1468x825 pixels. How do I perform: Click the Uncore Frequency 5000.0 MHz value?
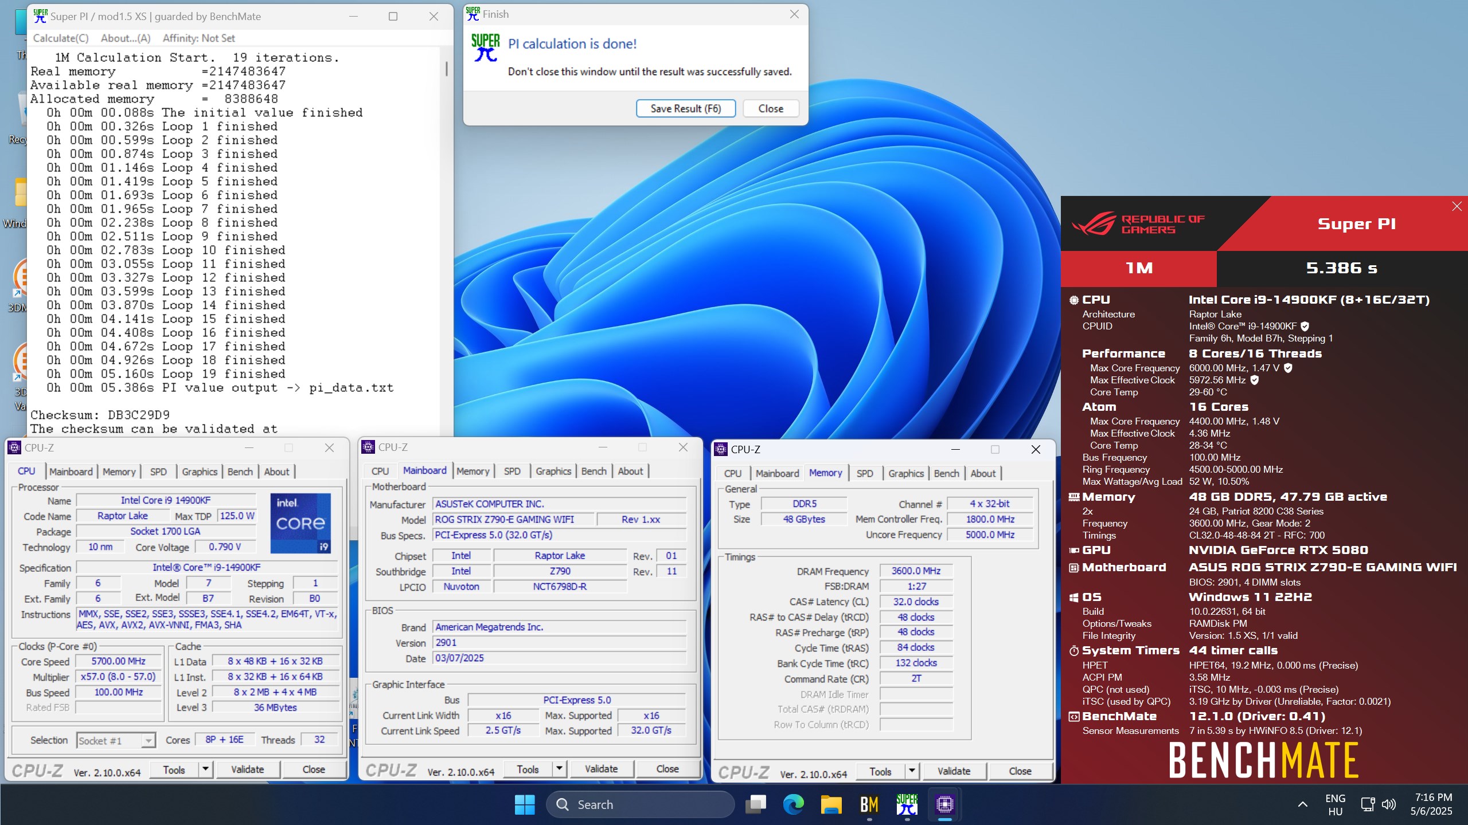click(x=990, y=535)
